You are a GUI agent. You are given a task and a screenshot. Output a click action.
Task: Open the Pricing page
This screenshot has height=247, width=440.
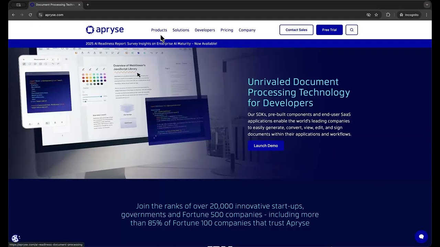click(x=227, y=30)
